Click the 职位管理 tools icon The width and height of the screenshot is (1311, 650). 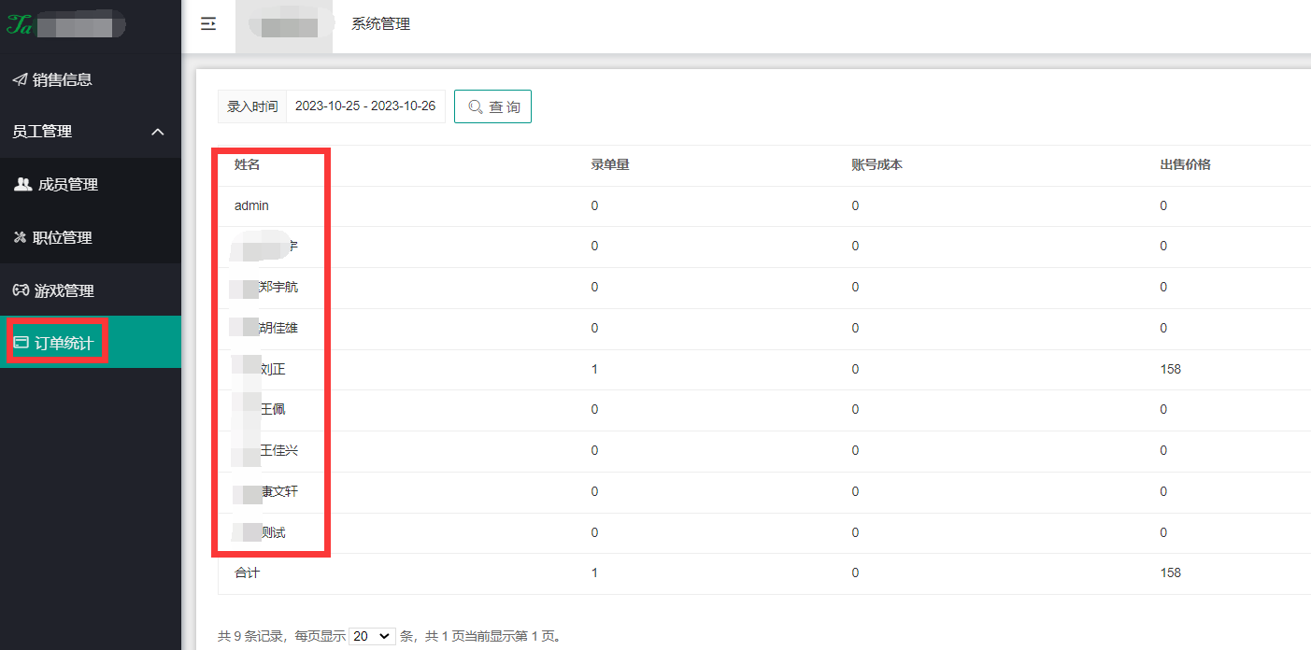click(21, 237)
